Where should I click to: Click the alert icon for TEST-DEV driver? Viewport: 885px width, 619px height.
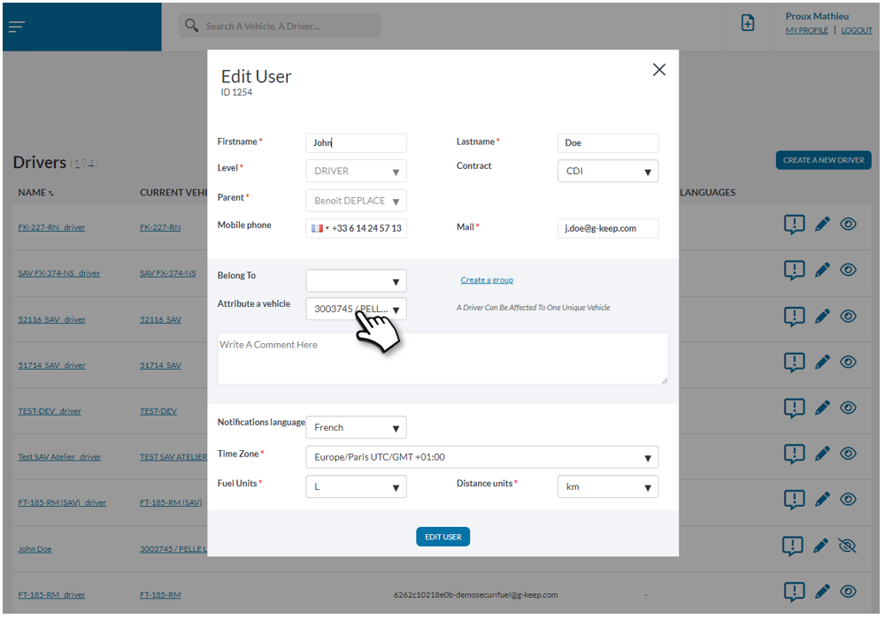coord(794,408)
